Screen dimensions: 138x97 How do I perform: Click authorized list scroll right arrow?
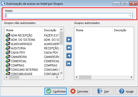[131, 77]
